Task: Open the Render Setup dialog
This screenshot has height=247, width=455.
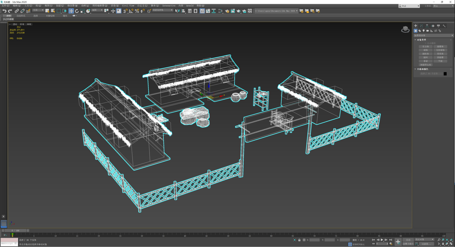Action: pos(227,11)
